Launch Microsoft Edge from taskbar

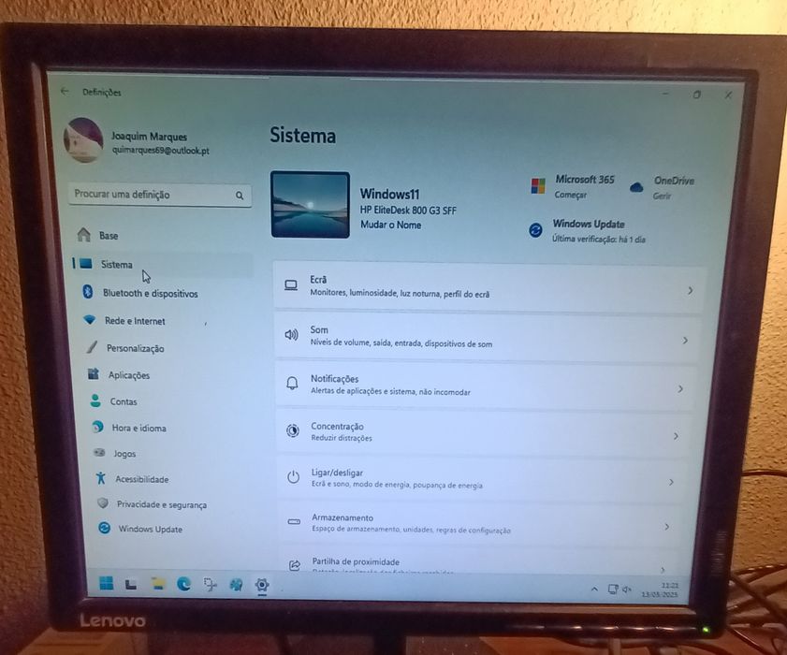[x=183, y=584]
